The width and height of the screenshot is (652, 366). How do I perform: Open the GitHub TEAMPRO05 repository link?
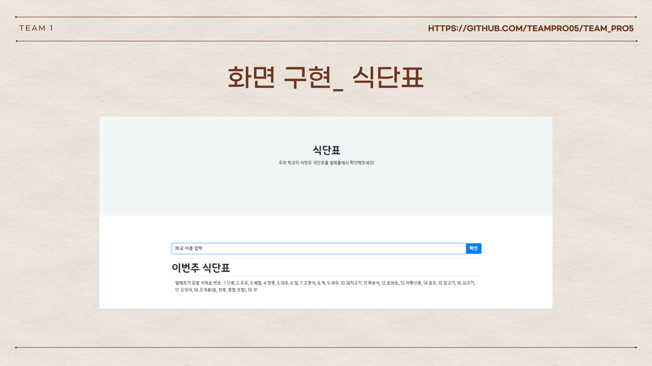tap(530, 28)
